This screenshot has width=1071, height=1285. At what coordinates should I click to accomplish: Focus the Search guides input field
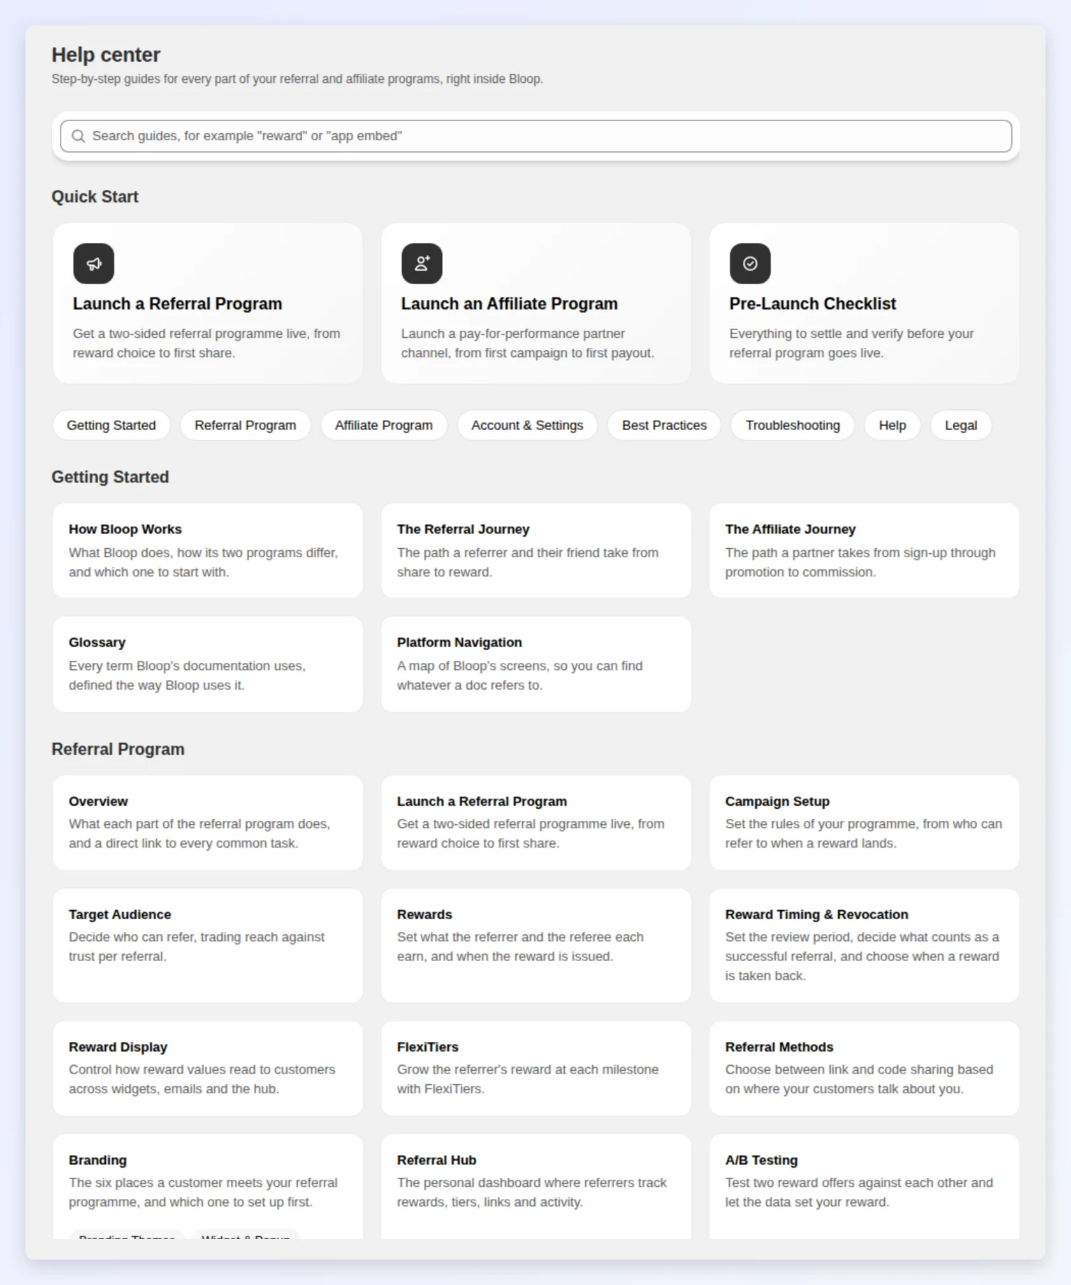pyautogui.click(x=536, y=136)
